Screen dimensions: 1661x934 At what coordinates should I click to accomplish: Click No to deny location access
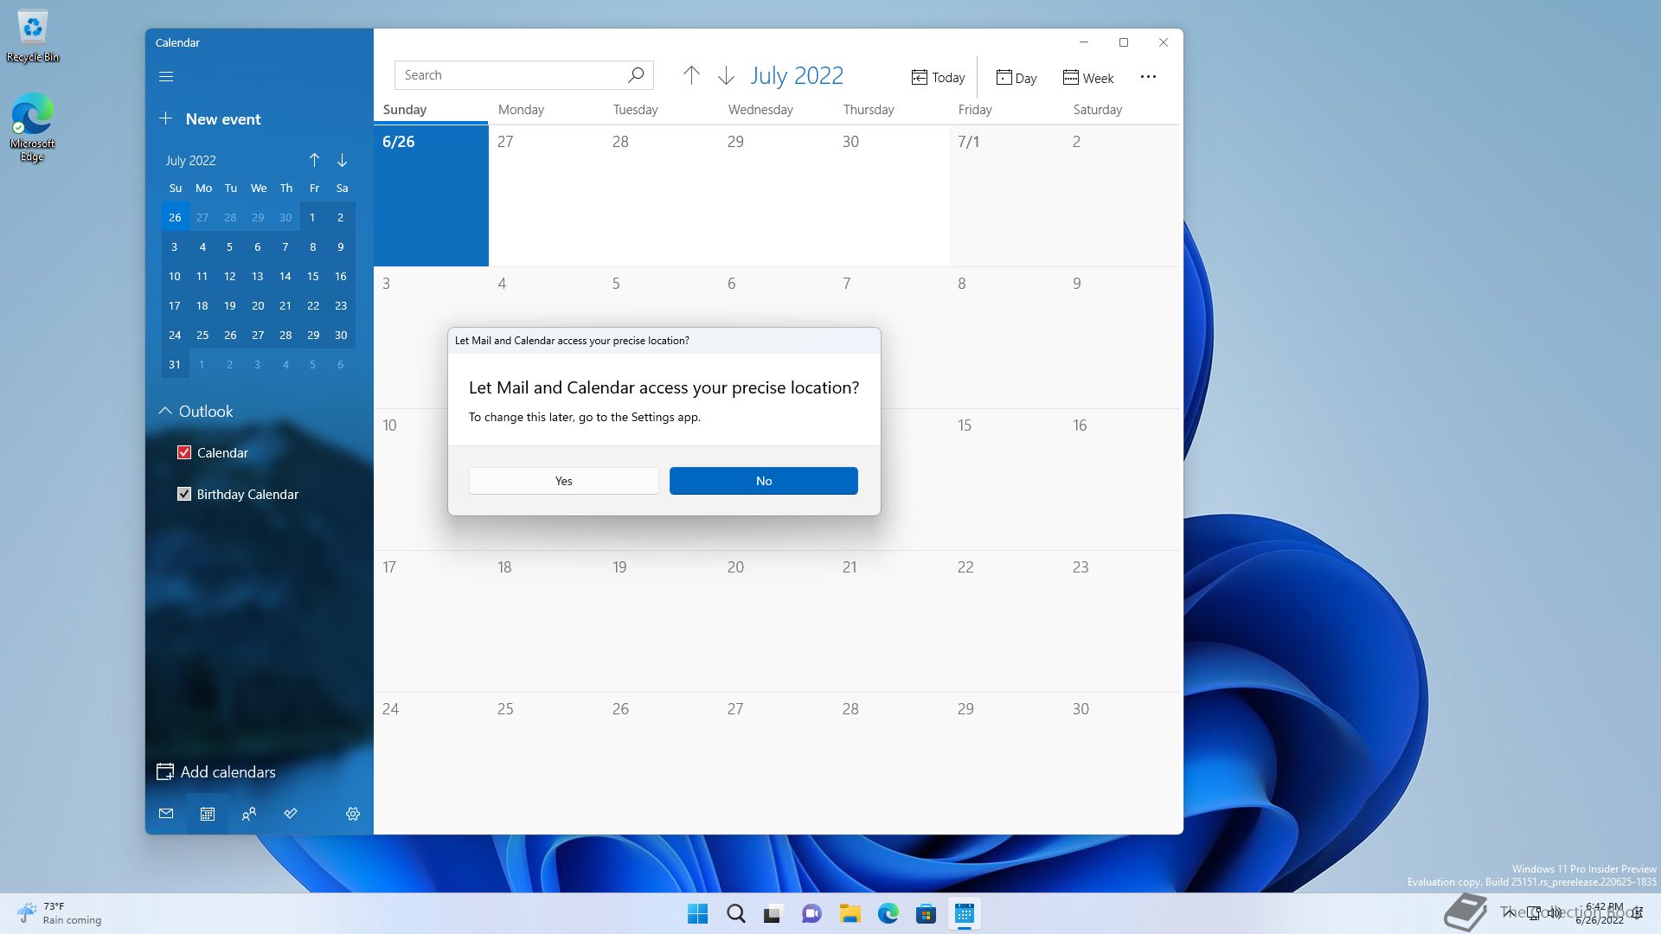[x=763, y=481]
